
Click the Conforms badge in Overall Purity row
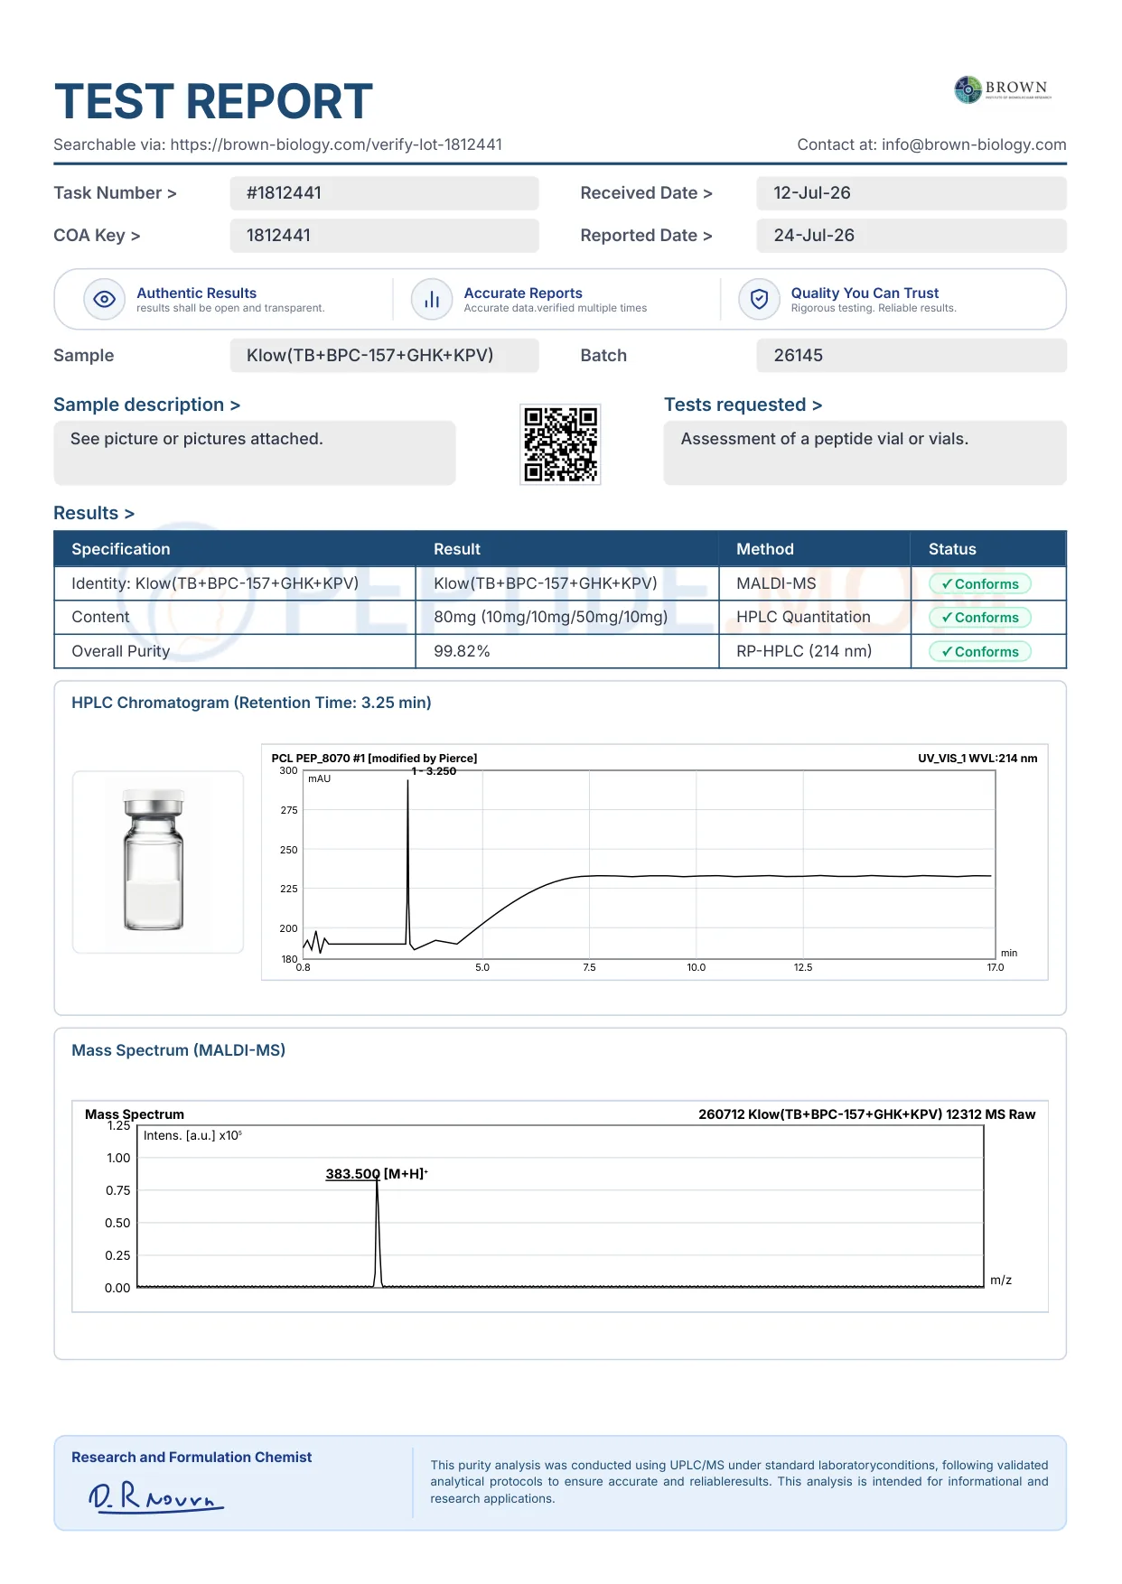click(980, 652)
